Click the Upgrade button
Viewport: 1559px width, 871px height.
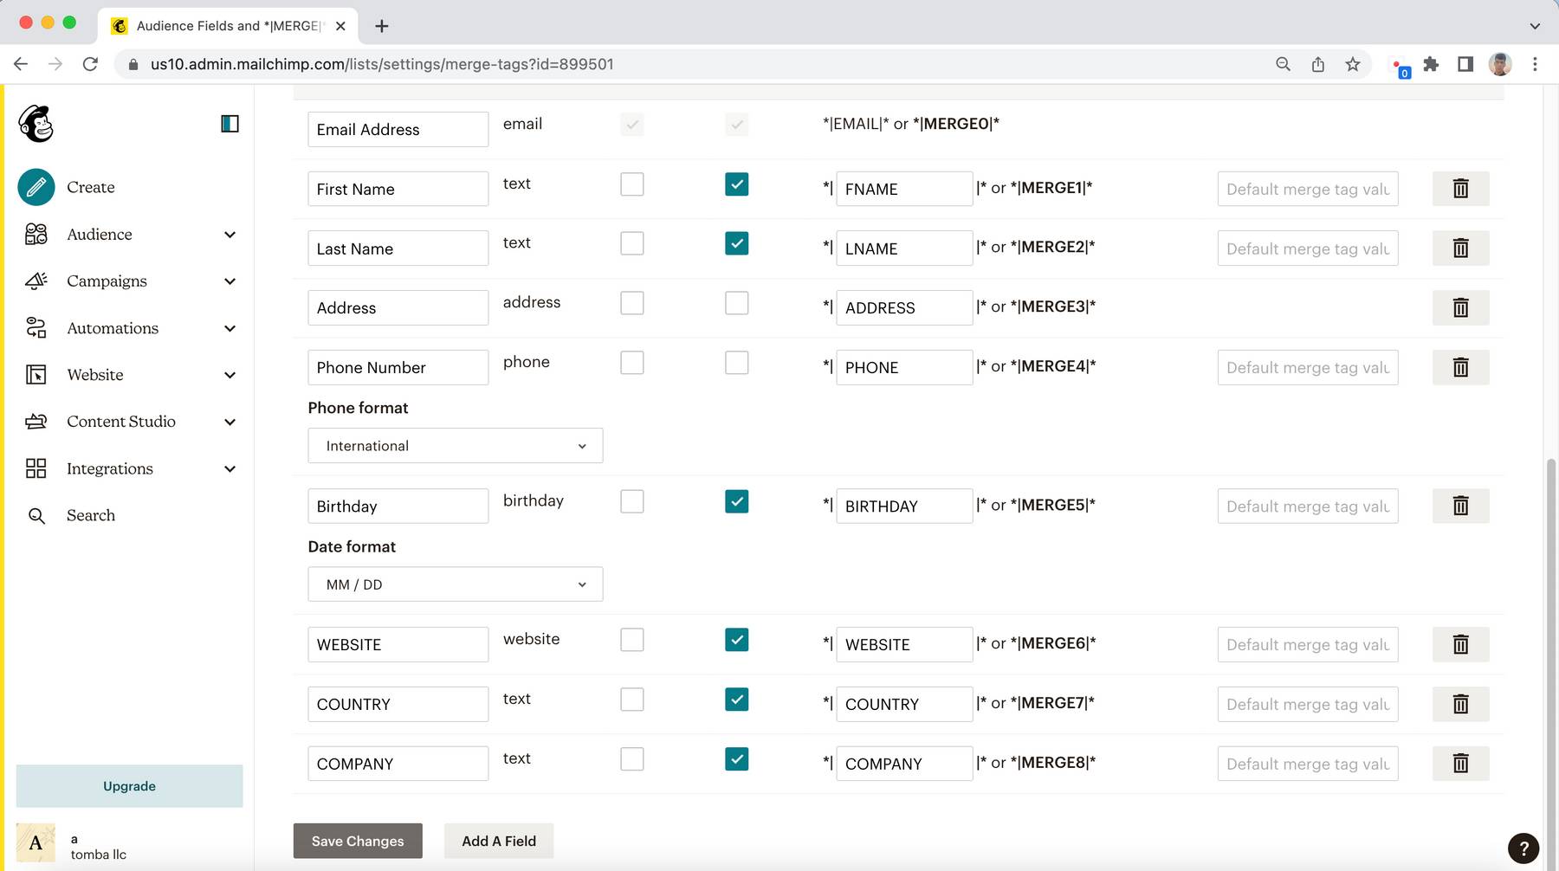(129, 786)
